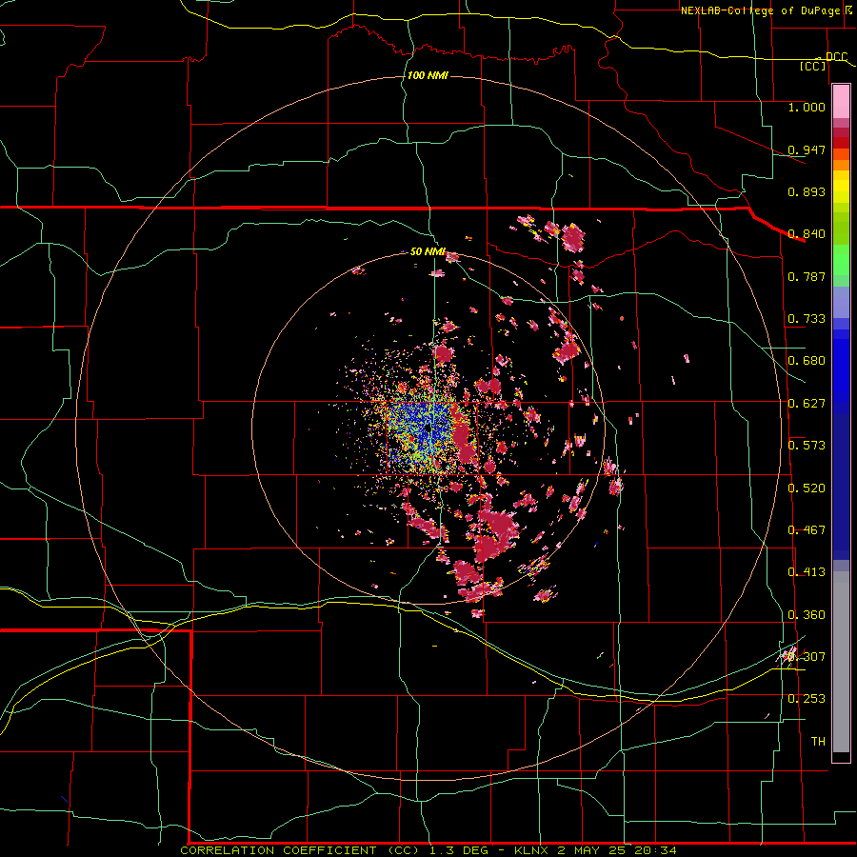The image size is (857, 857).
Task: Click the 0.733 scale value
Action: pyautogui.click(x=807, y=319)
